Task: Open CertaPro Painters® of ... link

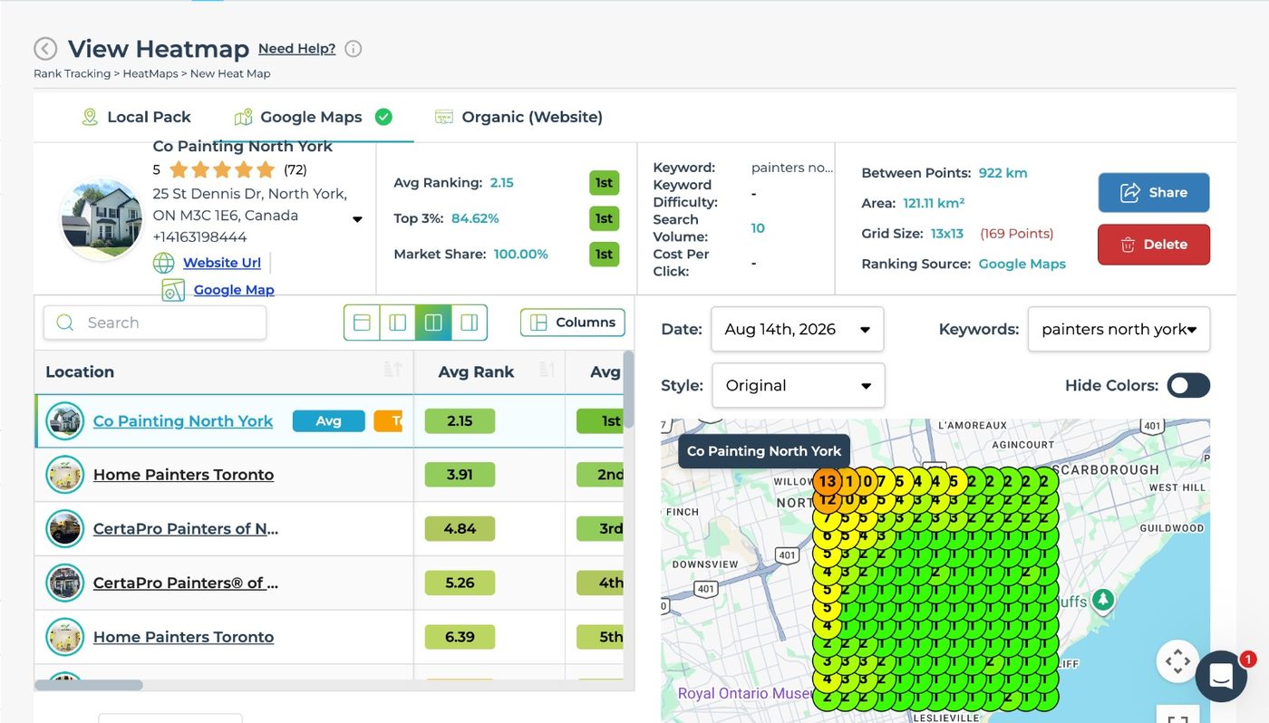Action: click(x=186, y=583)
